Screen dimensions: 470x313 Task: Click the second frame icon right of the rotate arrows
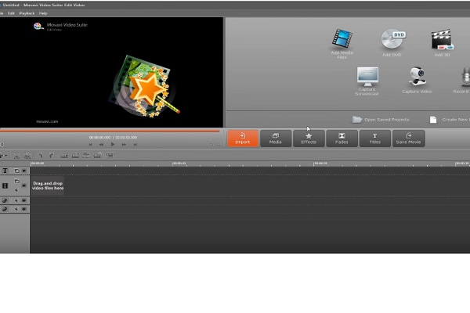coord(75,156)
